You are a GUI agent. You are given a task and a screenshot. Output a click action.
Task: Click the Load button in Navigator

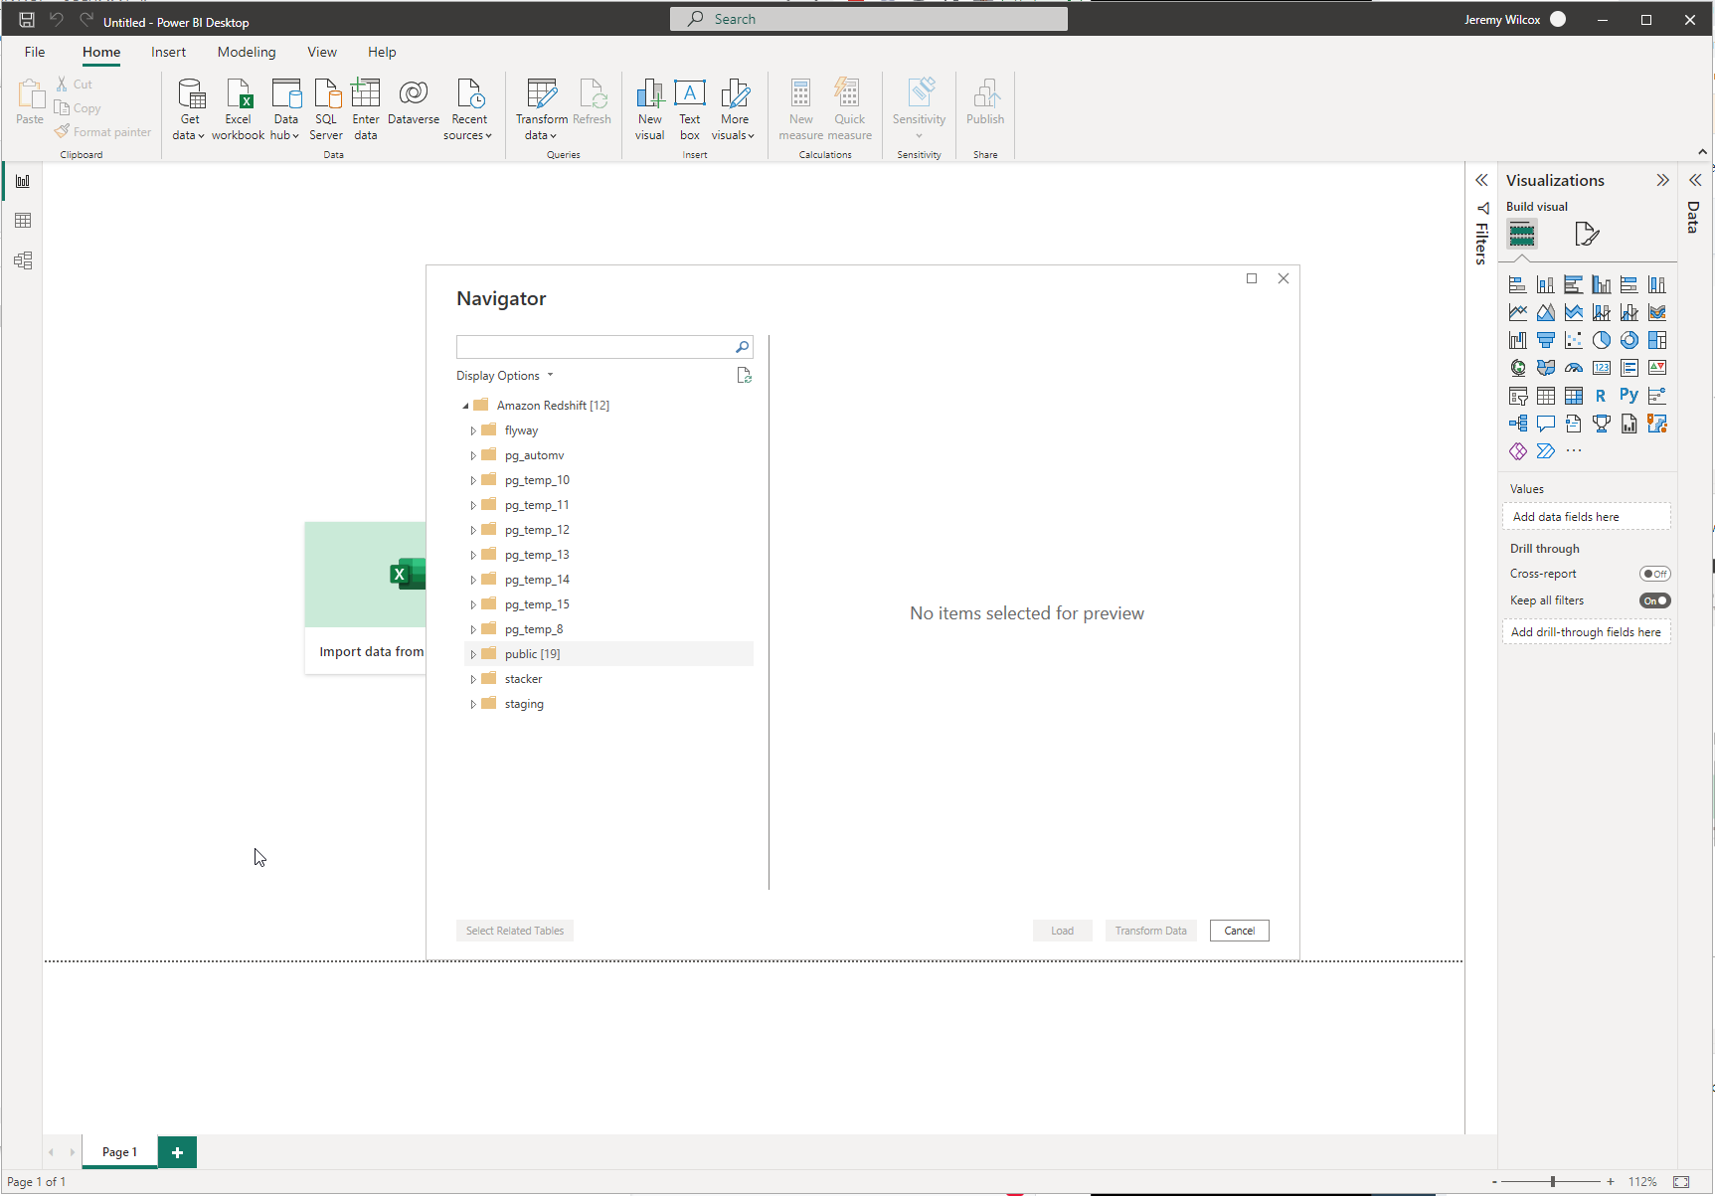coord(1063,931)
